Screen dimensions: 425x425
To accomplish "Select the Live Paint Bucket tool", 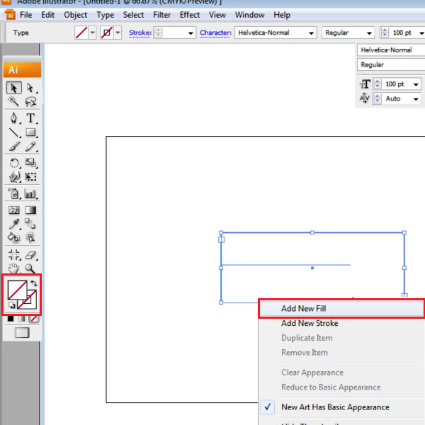I will tap(13, 238).
